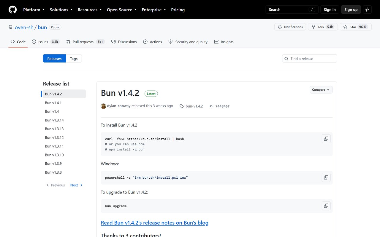Copy the curl install command
380x237 pixels.
coord(326,139)
